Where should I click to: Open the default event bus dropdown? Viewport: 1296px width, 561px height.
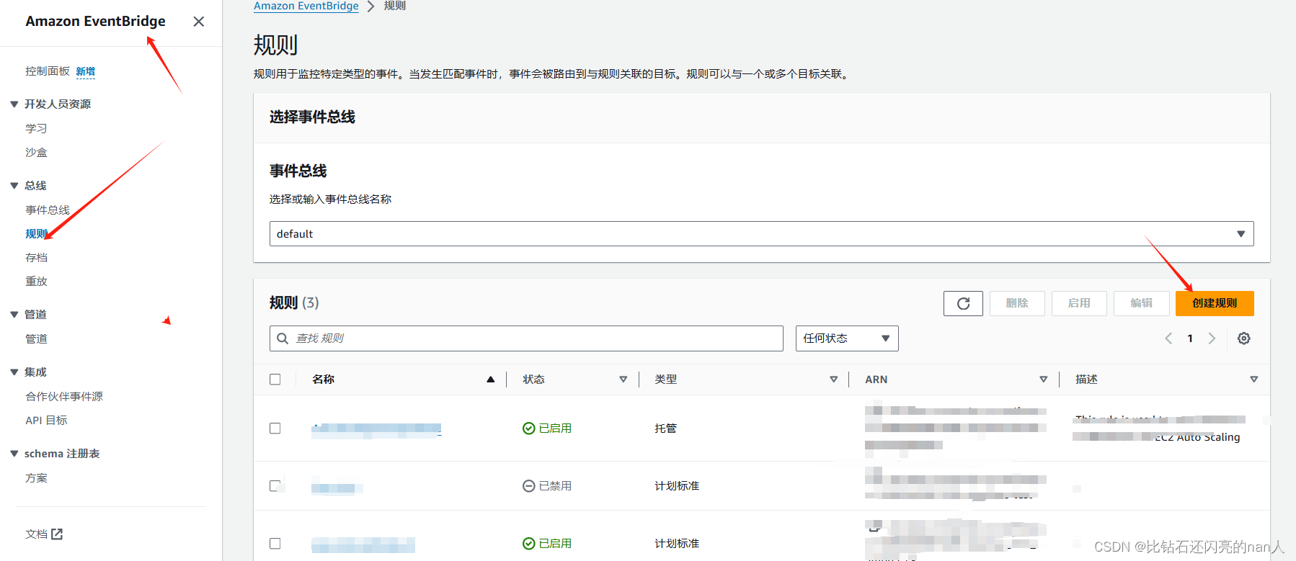click(x=761, y=234)
